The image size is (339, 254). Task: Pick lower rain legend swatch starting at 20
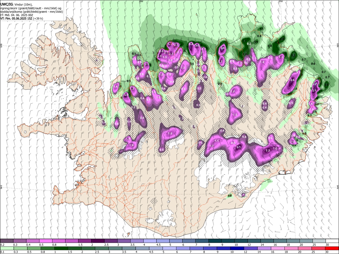click(x=305, y=248)
